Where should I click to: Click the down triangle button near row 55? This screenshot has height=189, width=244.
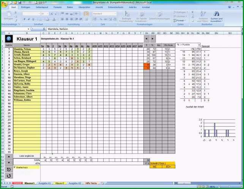click(x=9, y=163)
